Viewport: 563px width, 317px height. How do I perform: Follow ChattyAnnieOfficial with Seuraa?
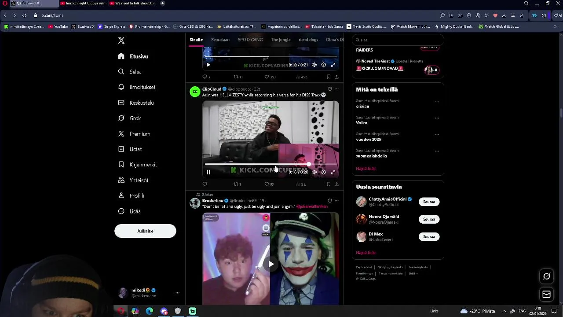pyautogui.click(x=429, y=202)
